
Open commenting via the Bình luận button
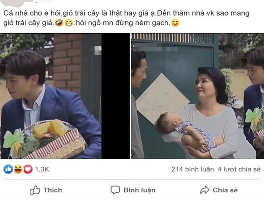pos(133,190)
